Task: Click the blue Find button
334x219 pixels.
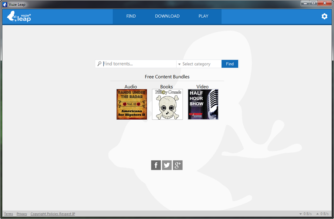Action: (230, 64)
